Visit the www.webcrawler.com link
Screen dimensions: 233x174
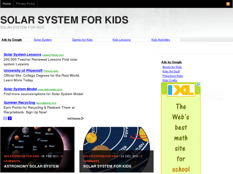(x=50, y=89)
